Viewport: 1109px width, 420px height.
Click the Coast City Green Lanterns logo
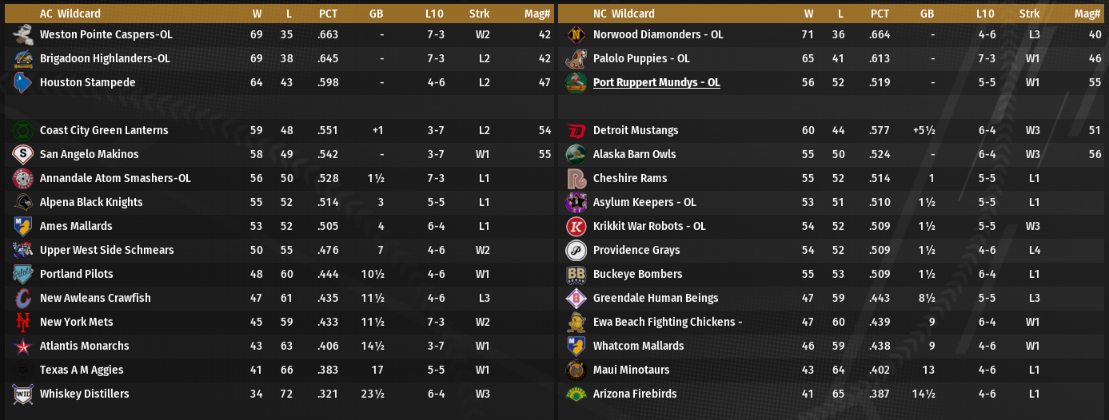(x=22, y=130)
